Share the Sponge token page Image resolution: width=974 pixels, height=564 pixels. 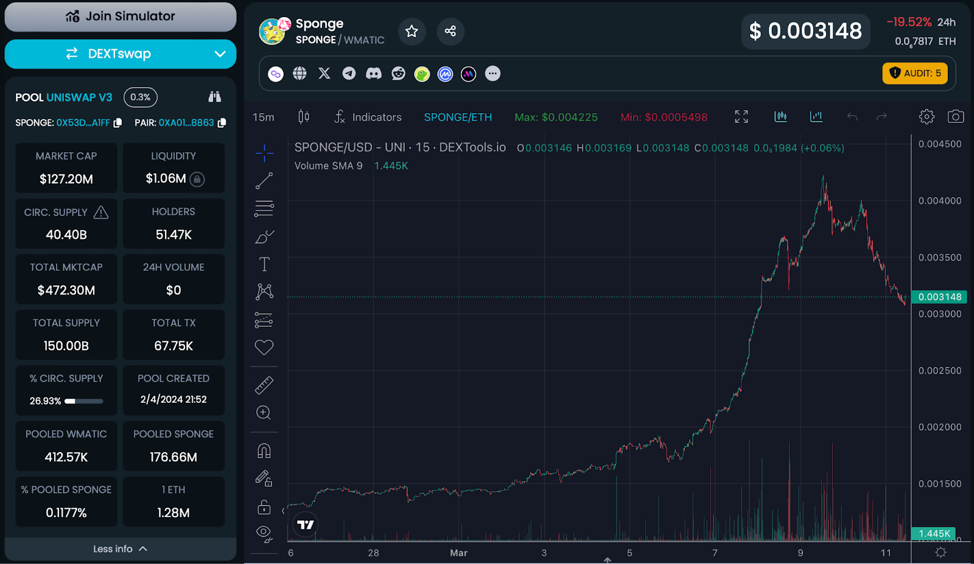pyautogui.click(x=450, y=31)
